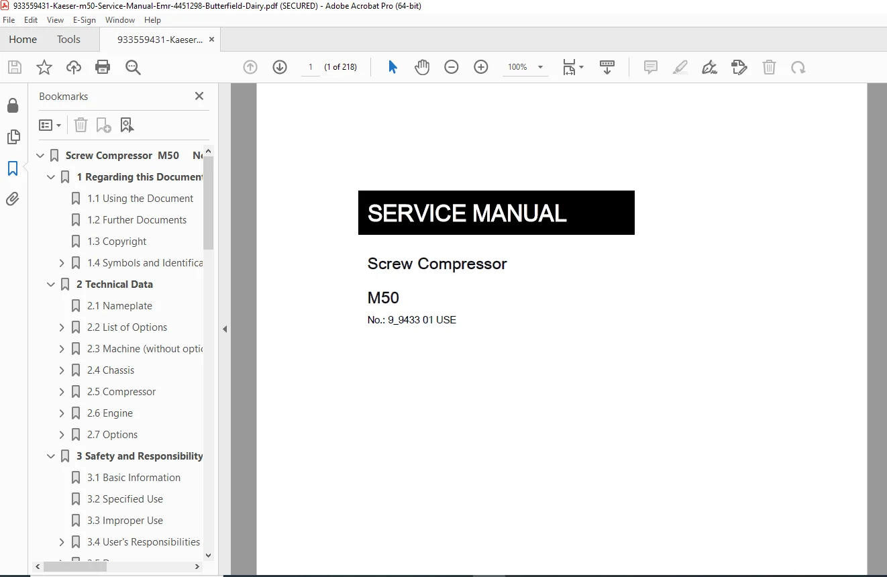Image resolution: width=887 pixels, height=577 pixels.
Task: Click the page number input field
Action: 311,67
